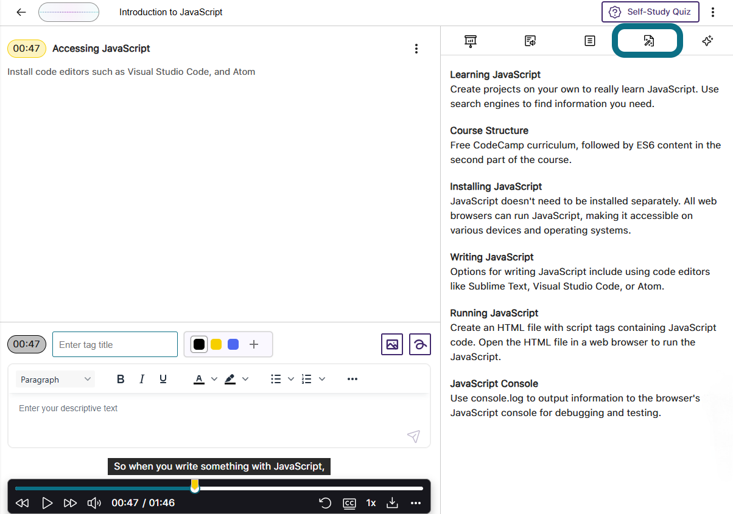Fast-forward the video
The width and height of the screenshot is (733, 514).
71,503
